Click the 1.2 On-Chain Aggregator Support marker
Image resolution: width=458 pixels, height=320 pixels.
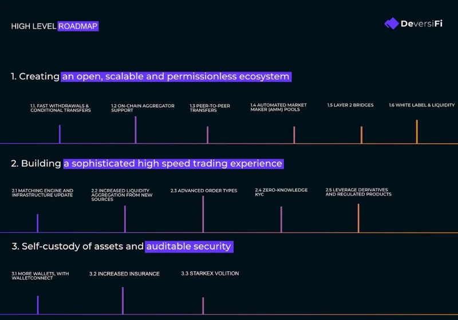136,129
